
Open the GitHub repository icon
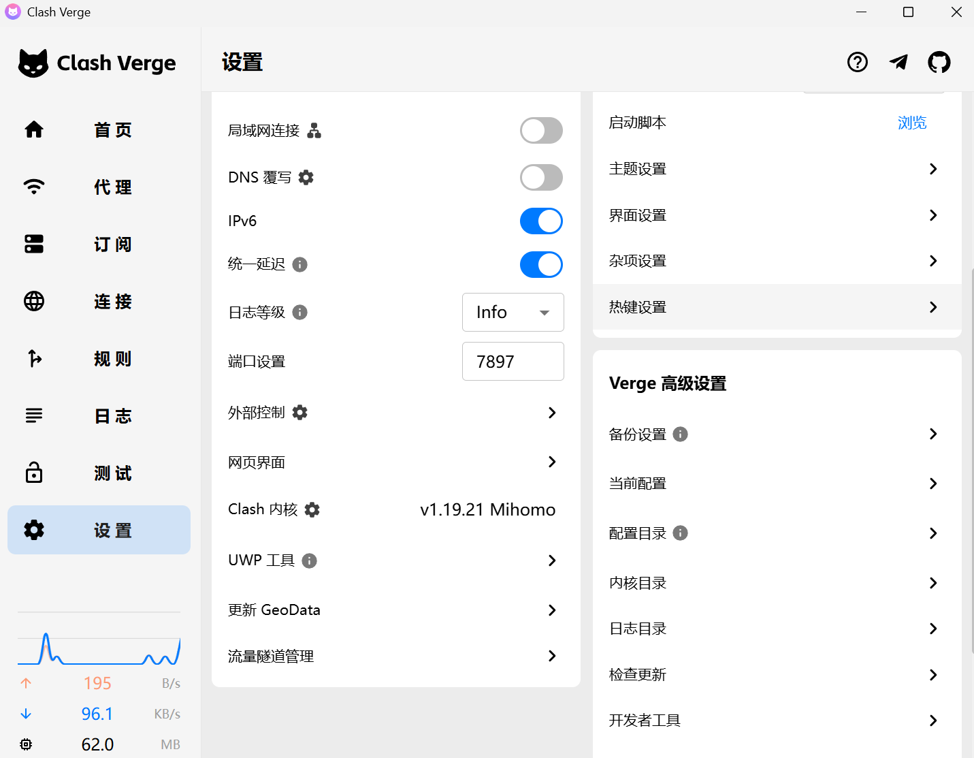pyautogui.click(x=939, y=63)
